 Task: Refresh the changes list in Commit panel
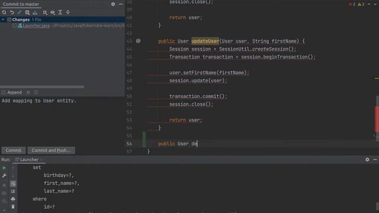[x=4, y=12]
